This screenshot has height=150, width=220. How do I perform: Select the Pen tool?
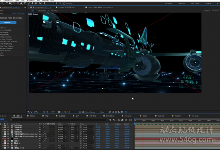click(21, 3)
